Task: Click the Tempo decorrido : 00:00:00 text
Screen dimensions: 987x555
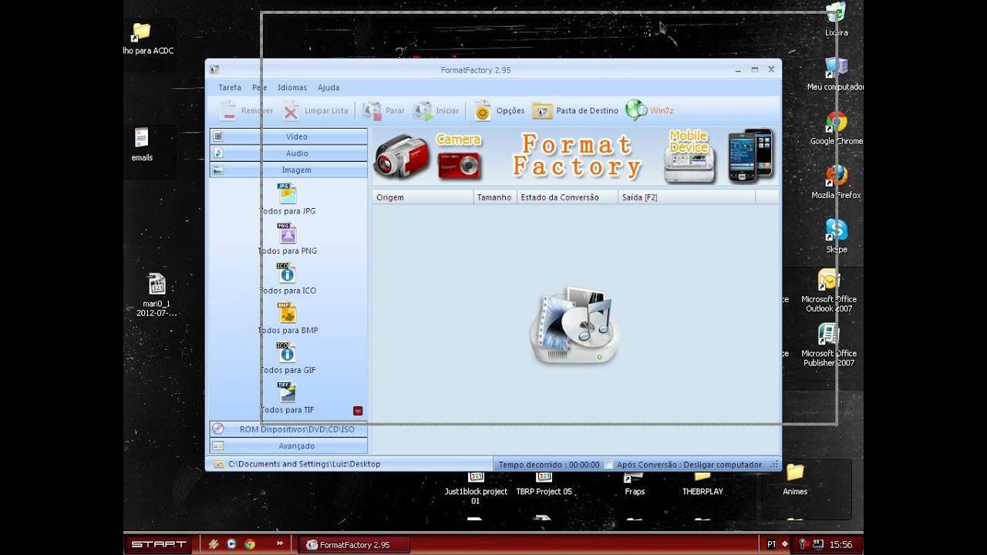Action: click(x=549, y=465)
